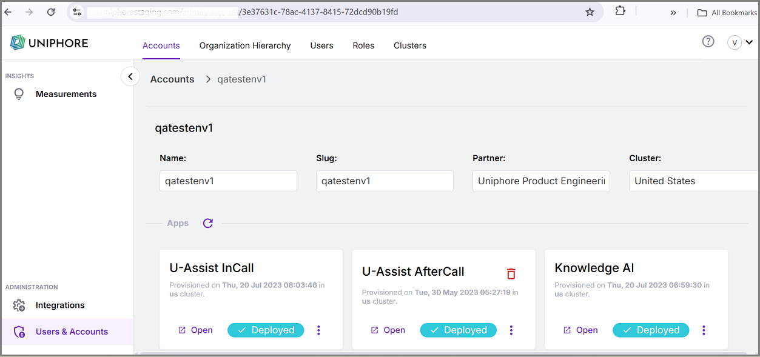Open more options for U-Assist InCall
The image size is (760, 357).
click(318, 330)
